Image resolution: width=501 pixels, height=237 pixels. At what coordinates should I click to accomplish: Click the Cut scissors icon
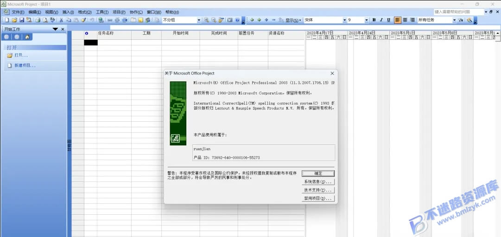[x=61, y=20]
